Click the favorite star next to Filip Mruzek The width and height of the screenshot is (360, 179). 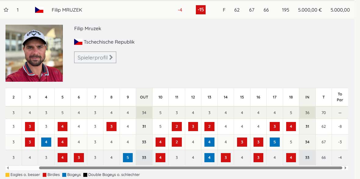click(x=6, y=10)
